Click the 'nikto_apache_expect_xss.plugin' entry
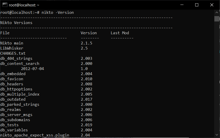The height and width of the screenshot is (138, 220). click(x=35, y=135)
